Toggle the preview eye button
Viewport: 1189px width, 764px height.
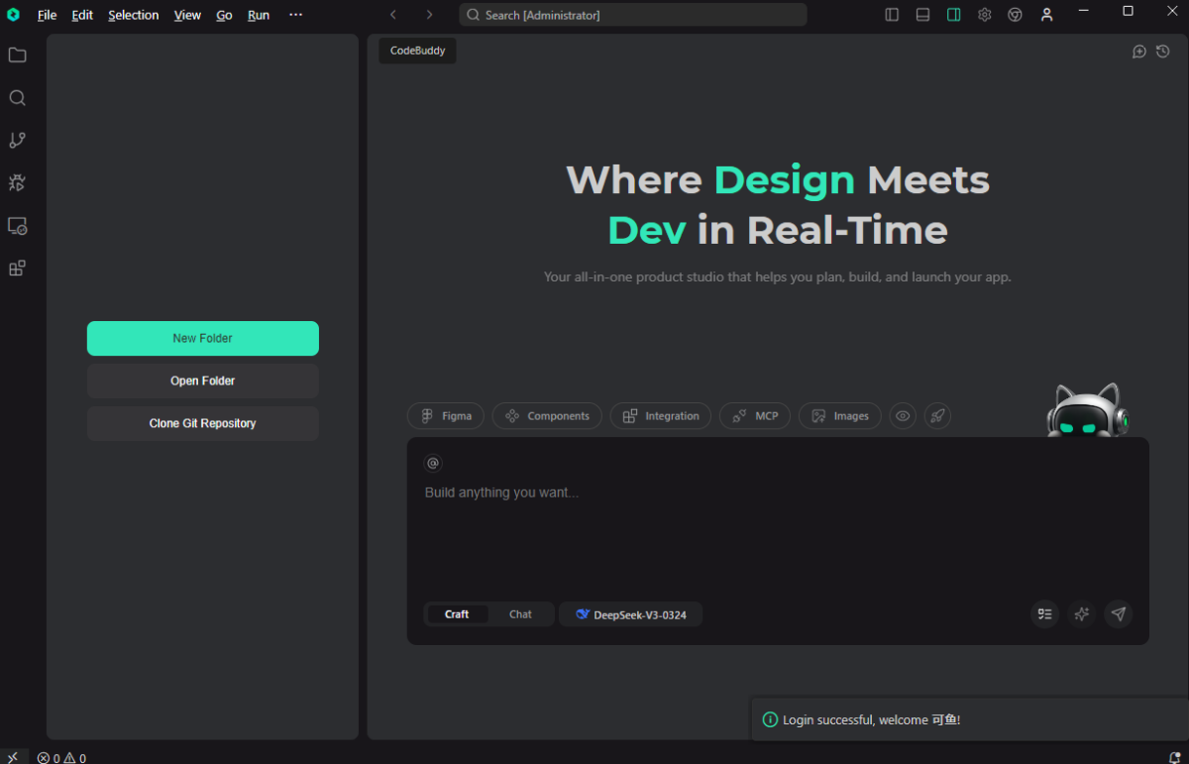[903, 416]
